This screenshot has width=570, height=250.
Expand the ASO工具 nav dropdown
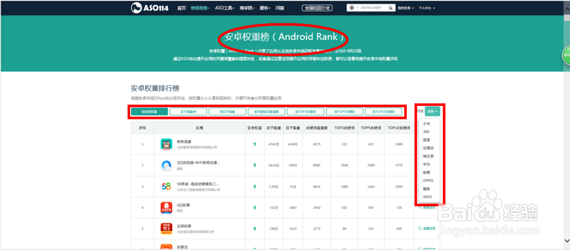tap(225, 7)
